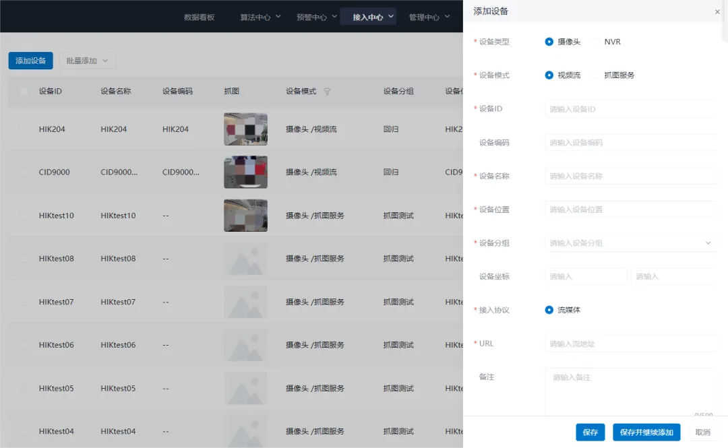Click the 抓图测试 cell in HIKtest10 row
This screenshot has width=728, height=448.
(x=398, y=216)
